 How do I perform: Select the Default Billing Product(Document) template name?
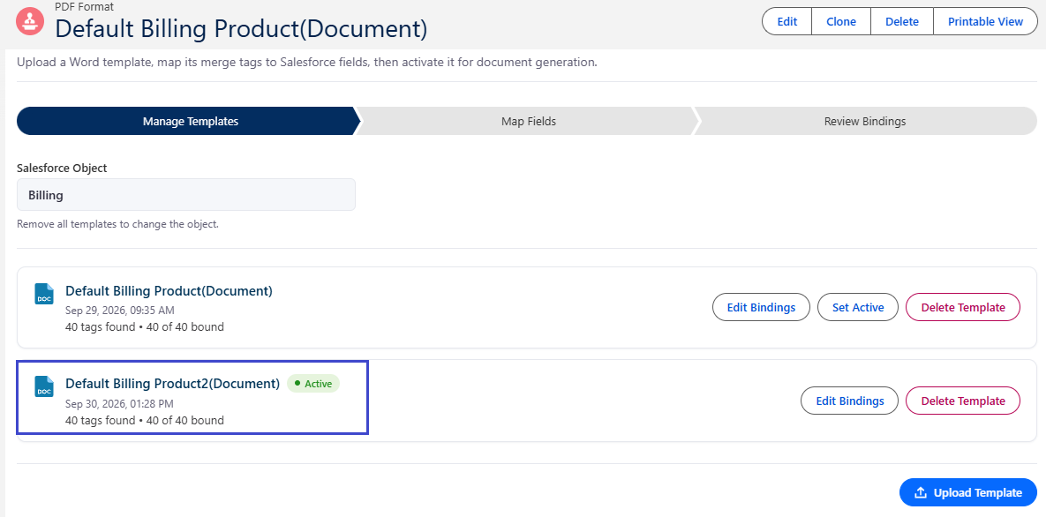point(169,291)
